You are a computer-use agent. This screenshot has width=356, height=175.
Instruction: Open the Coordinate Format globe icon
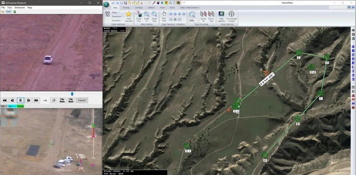point(231,14)
